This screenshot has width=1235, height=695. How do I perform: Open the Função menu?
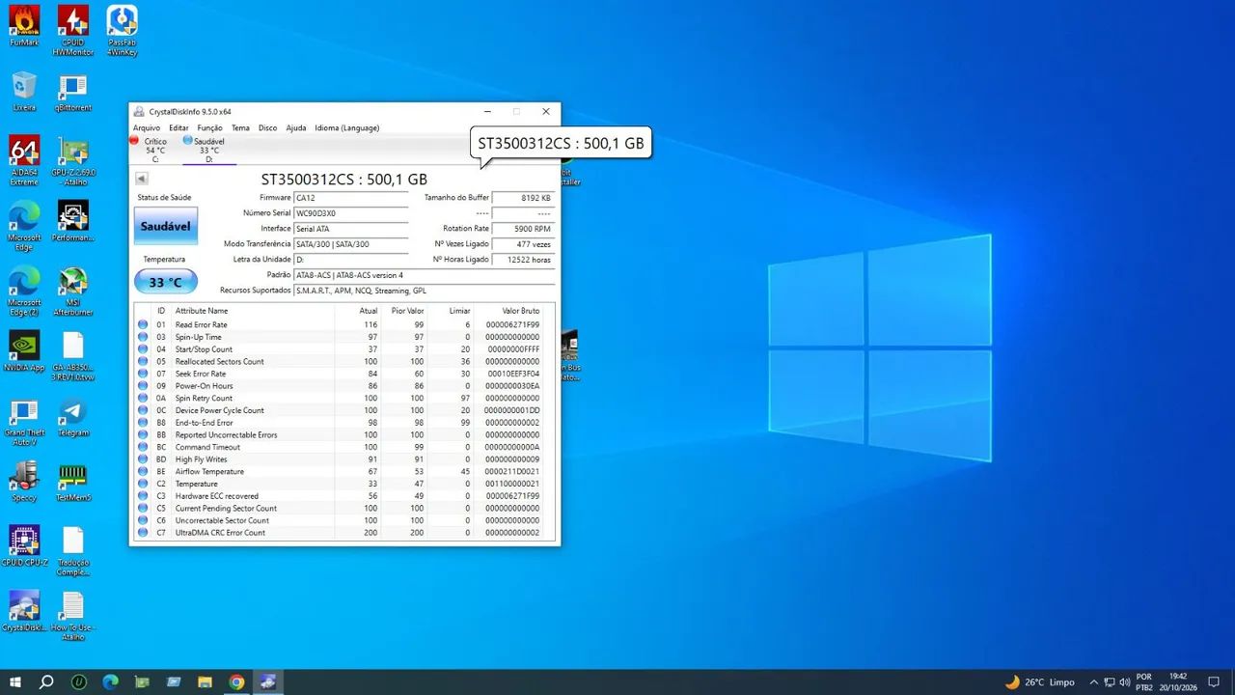coord(209,127)
